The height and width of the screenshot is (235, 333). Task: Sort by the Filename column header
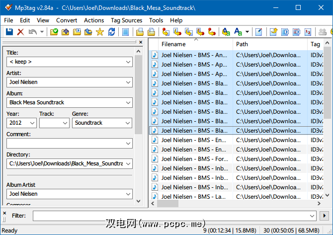pos(195,44)
